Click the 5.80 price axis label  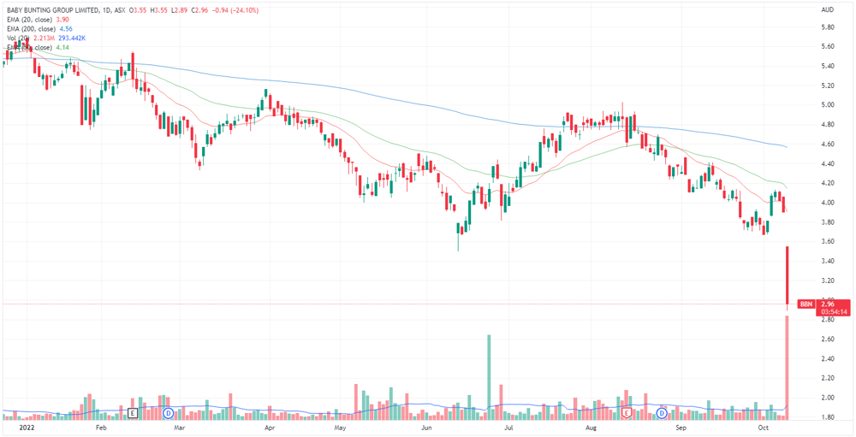[x=827, y=27]
